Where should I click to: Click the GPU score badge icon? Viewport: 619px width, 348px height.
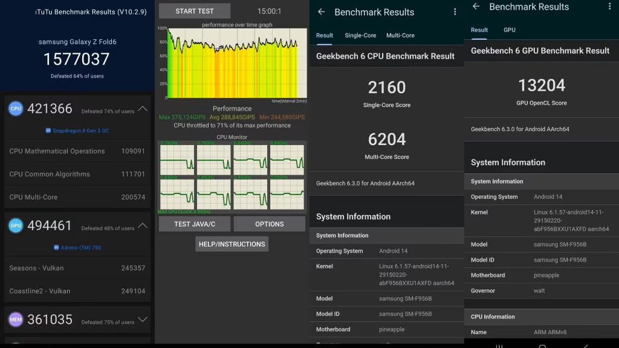click(x=16, y=226)
